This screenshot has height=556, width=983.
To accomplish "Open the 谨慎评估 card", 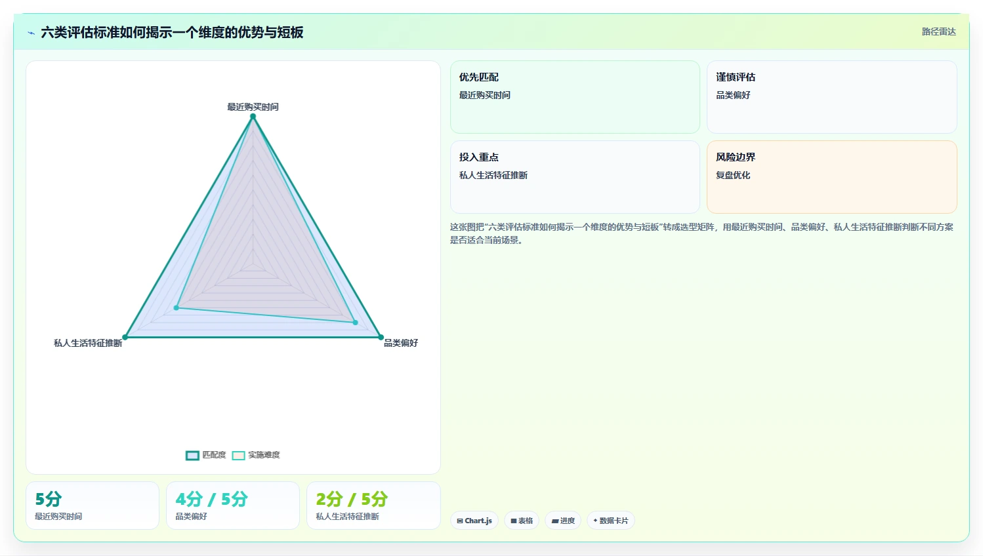I will (832, 97).
